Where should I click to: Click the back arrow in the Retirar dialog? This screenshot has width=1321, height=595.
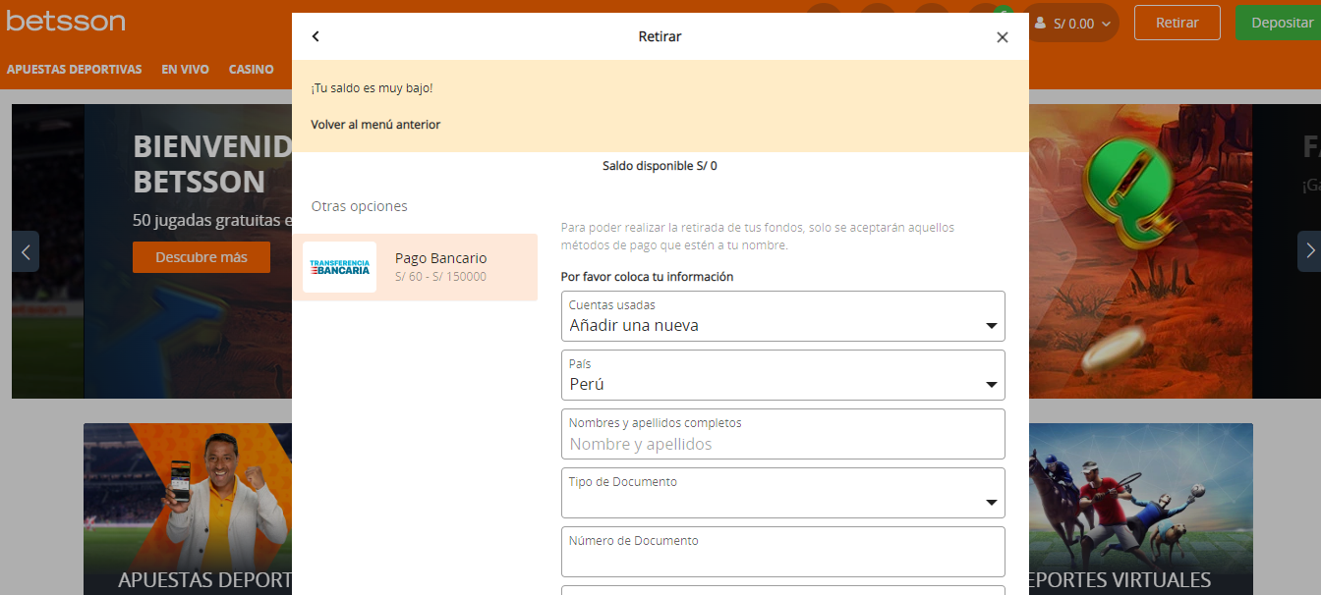click(316, 35)
